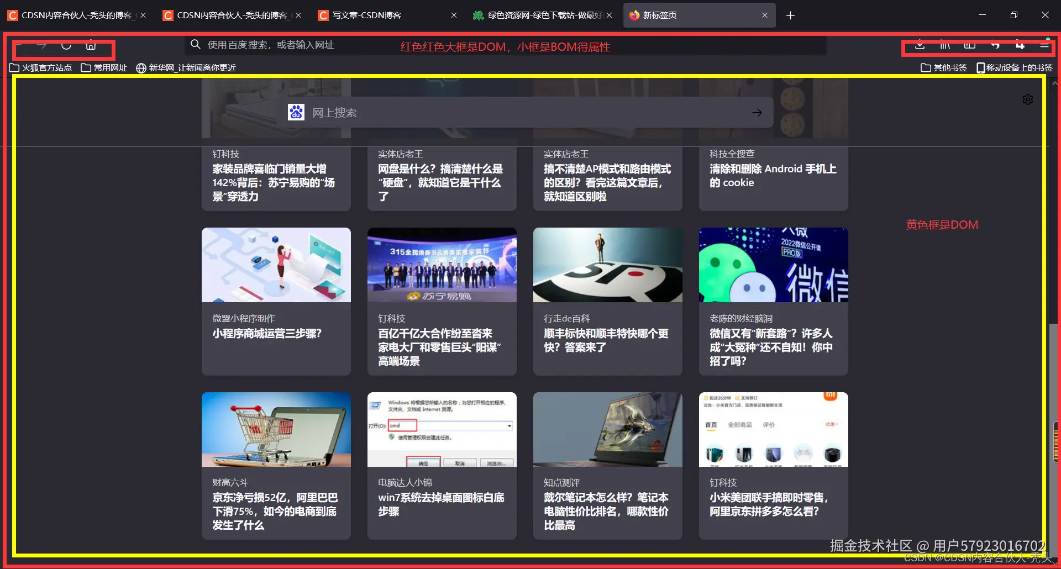Click the Firefox account icon
This screenshot has height=569, width=1061.
pyautogui.click(x=1020, y=45)
